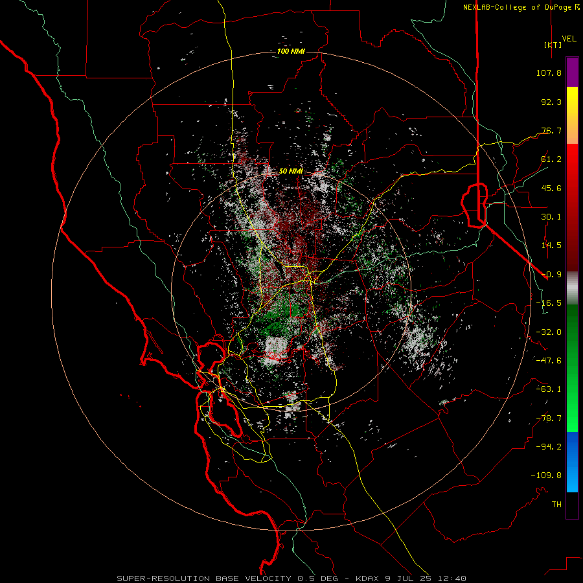Click the -47.6 value on velocity scale
Screen dimensions: 583x583
tap(549, 361)
